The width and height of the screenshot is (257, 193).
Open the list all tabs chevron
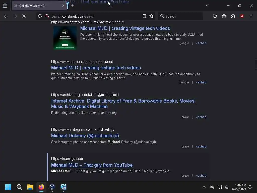pyautogui.click(x=207, y=6)
